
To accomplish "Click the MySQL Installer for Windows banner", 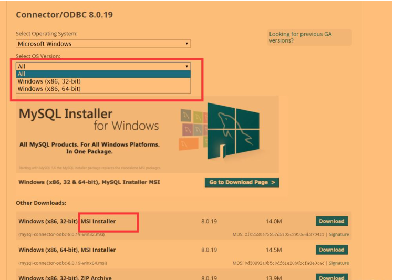I will 147,134.
